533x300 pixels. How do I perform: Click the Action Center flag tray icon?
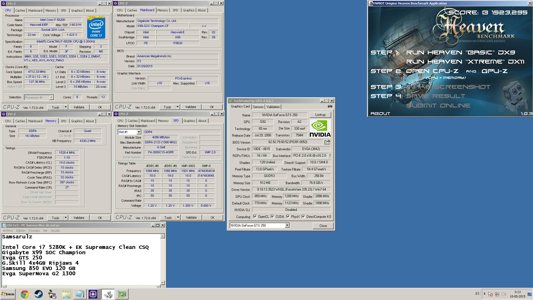[x=491, y=294]
